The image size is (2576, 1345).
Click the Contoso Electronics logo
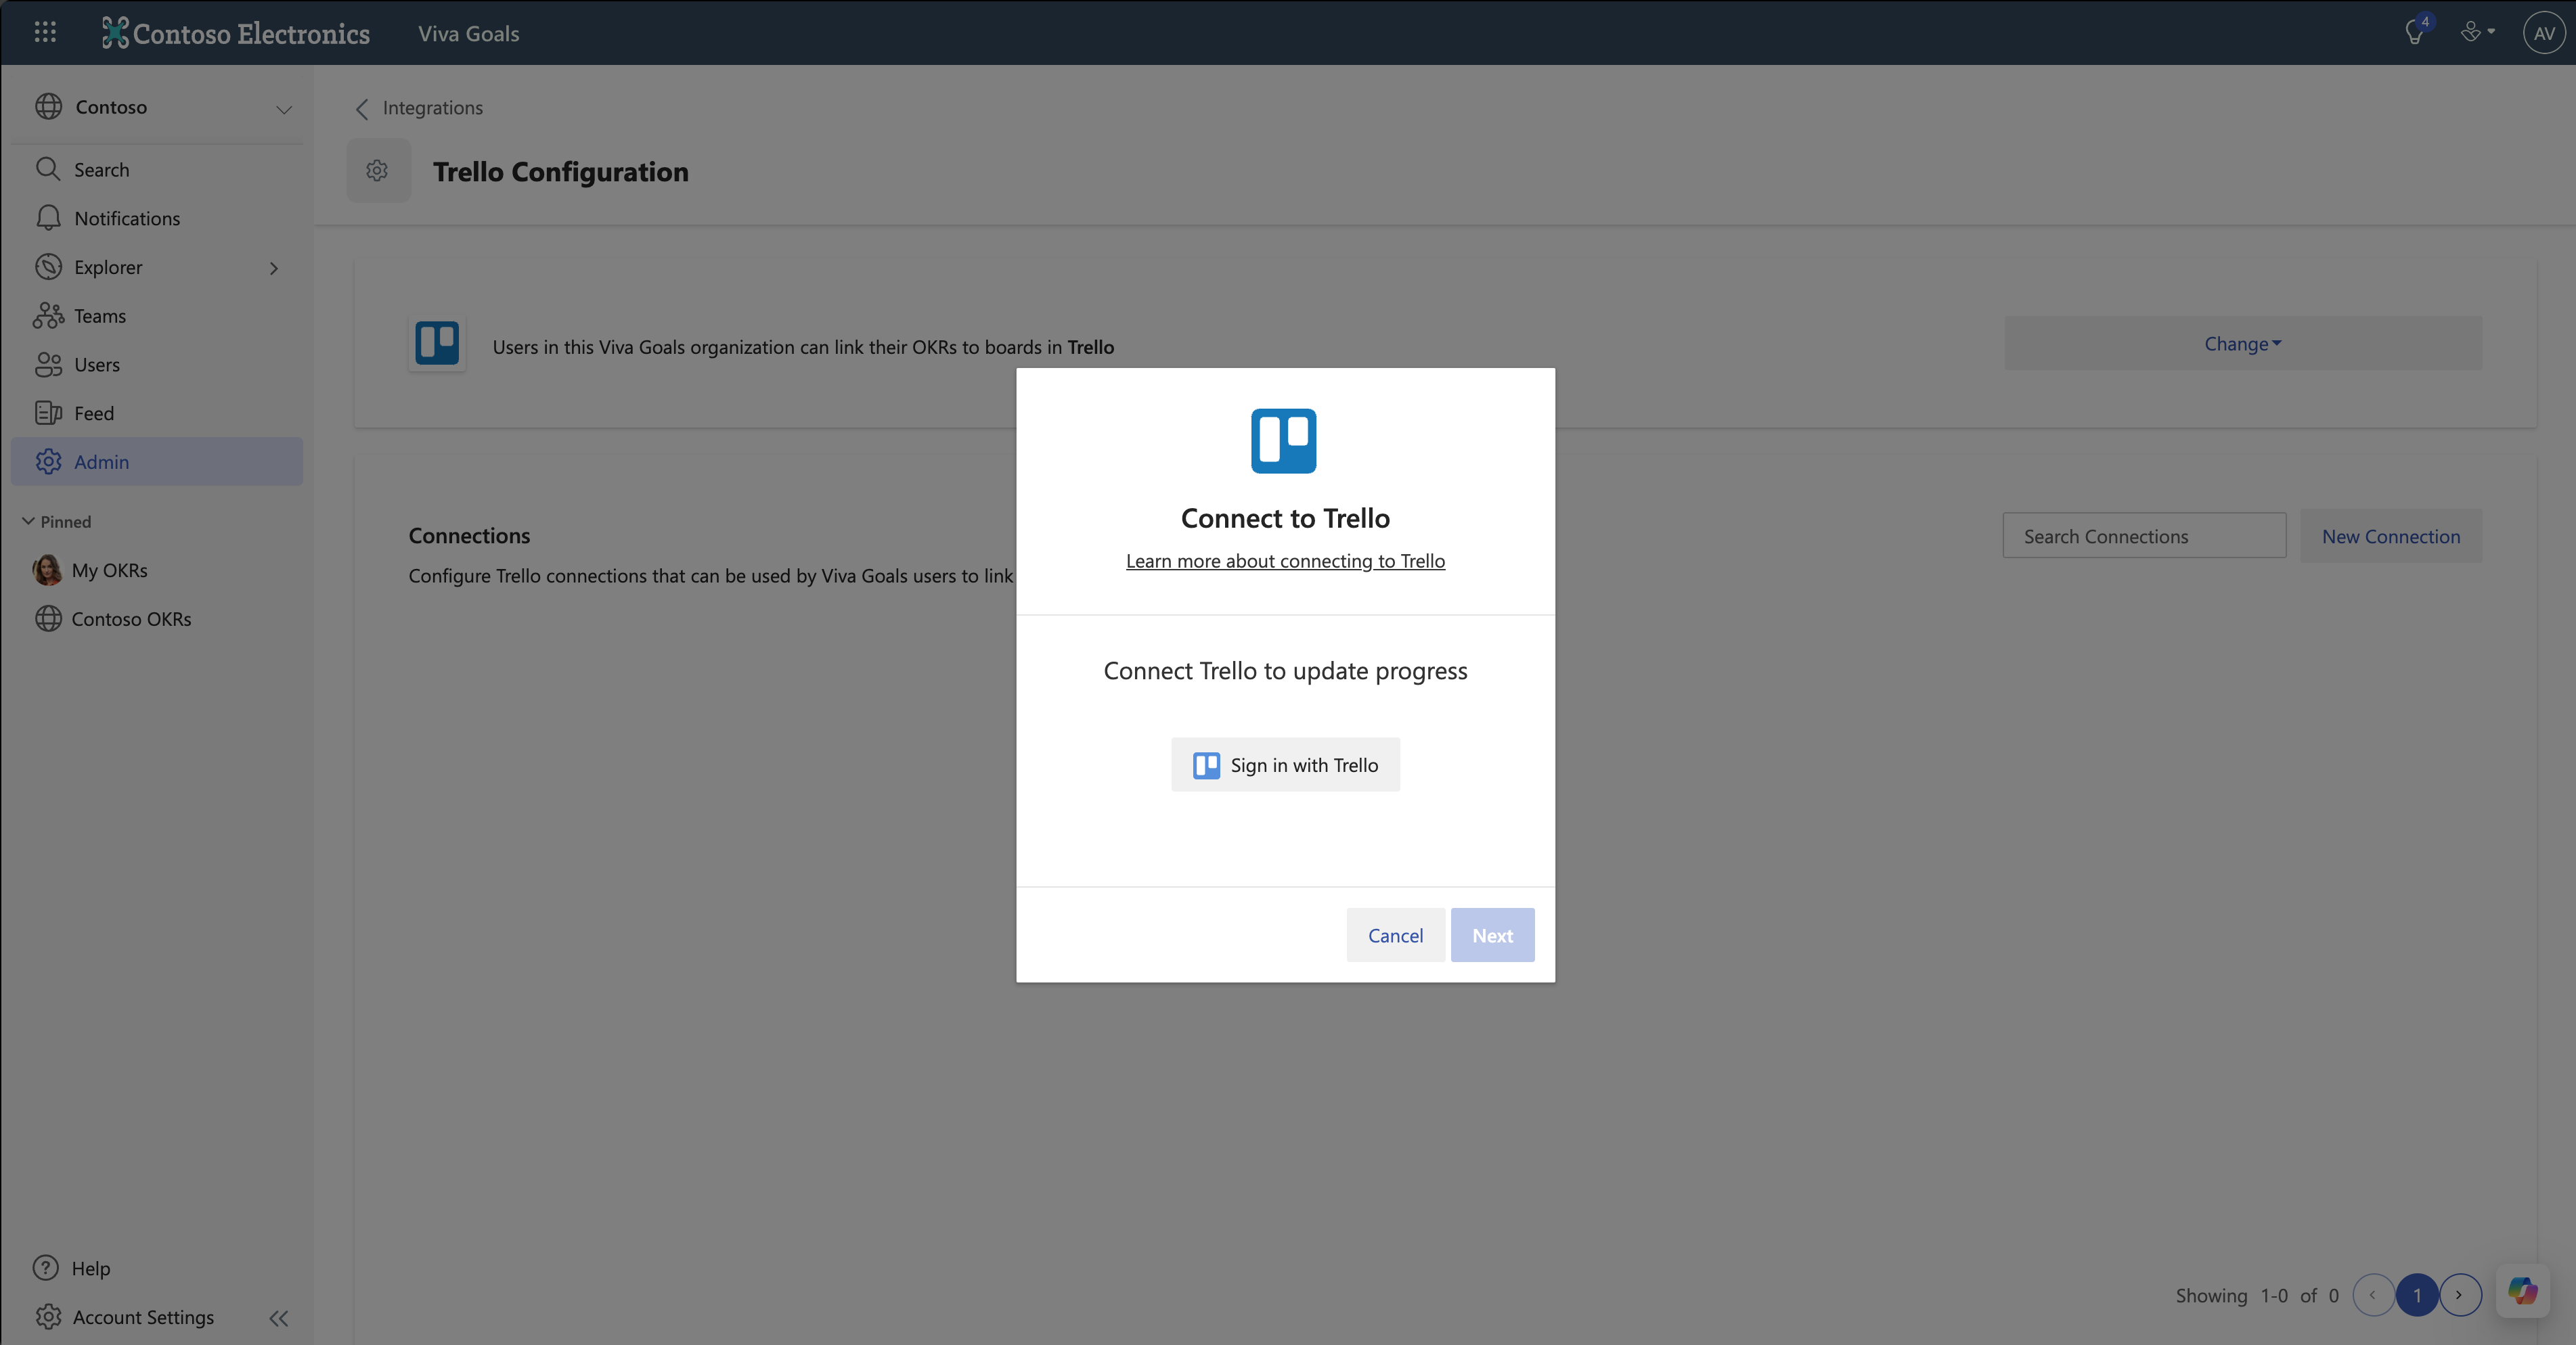(236, 33)
